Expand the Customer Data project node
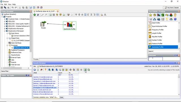 [x=5, y=19]
